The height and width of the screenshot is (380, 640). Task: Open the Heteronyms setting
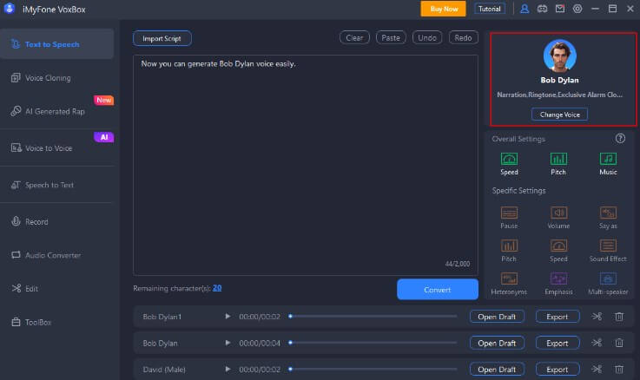point(509,284)
